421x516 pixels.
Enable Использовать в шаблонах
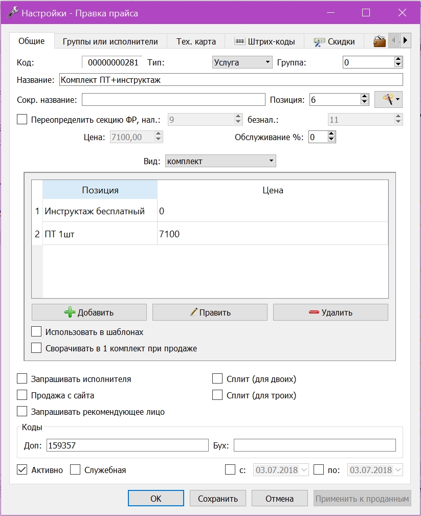tap(36, 331)
